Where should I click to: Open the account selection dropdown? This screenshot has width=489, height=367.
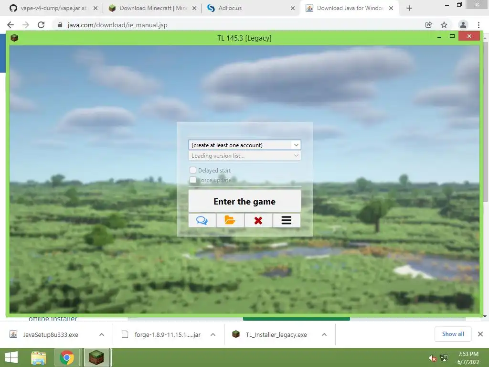click(x=244, y=145)
